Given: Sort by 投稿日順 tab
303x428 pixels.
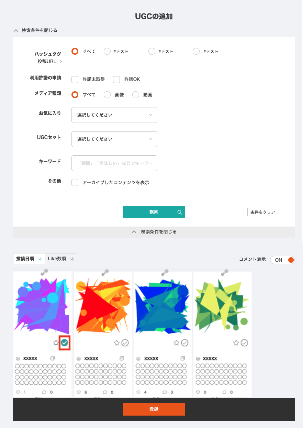Looking at the screenshot, I should 29,259.
